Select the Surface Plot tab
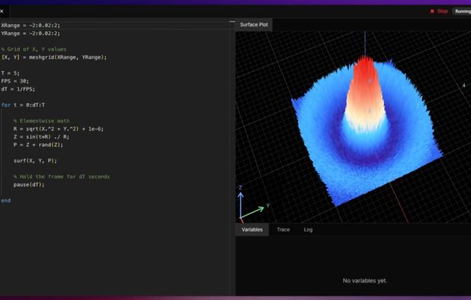Viewport: 471px width, 300px height. click(254, 24)
